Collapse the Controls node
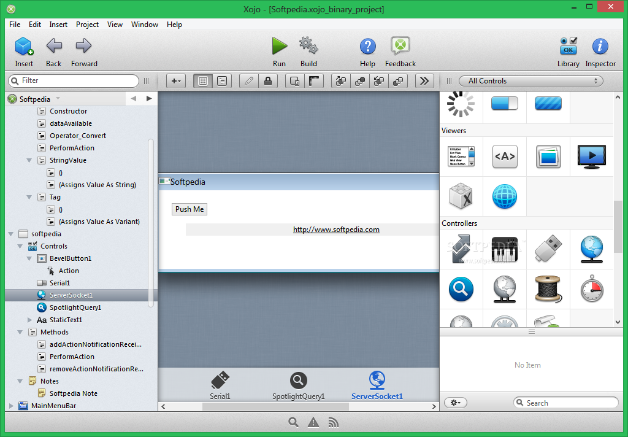628x437 pixels. [20, 246]
